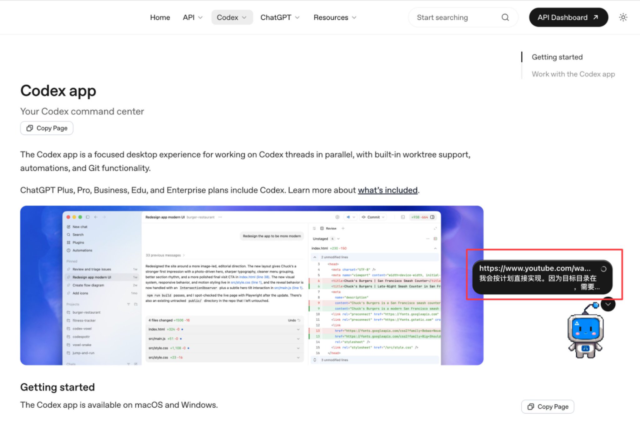
Task: Go to the Home nav item
Action: [x=160, y=17]
